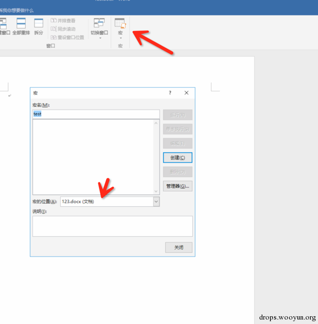
Task: Close the 宏 dialog with the X
Action: 186,93
